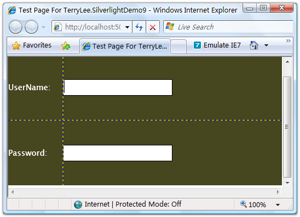Click the Refresh page icon
The width and height of the screenshot is (300, 217).
tap(139, 27)
